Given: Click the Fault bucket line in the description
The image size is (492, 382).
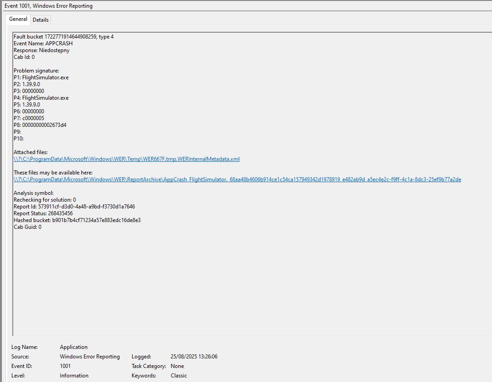Looking at the screenshot, I should point(63,37).
